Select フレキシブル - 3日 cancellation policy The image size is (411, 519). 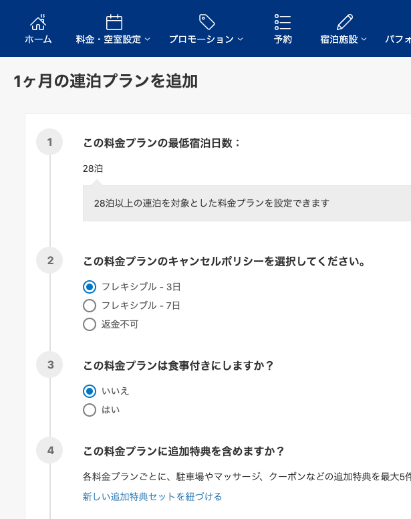coord(90,287)
